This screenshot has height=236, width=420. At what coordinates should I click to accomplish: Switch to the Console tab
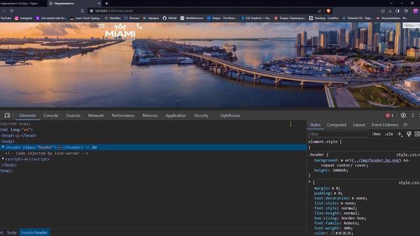(x=51, y=115)
